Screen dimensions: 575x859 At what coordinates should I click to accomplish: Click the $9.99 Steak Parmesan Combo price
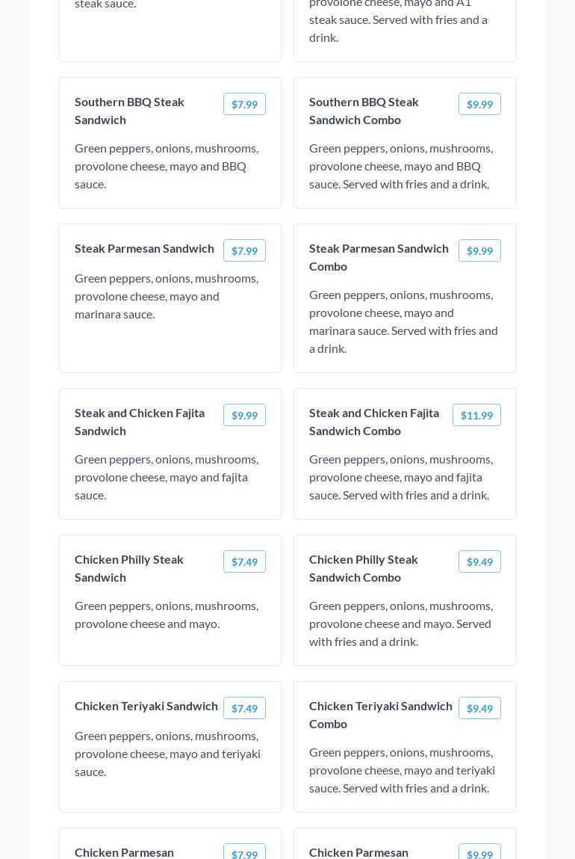479,251
